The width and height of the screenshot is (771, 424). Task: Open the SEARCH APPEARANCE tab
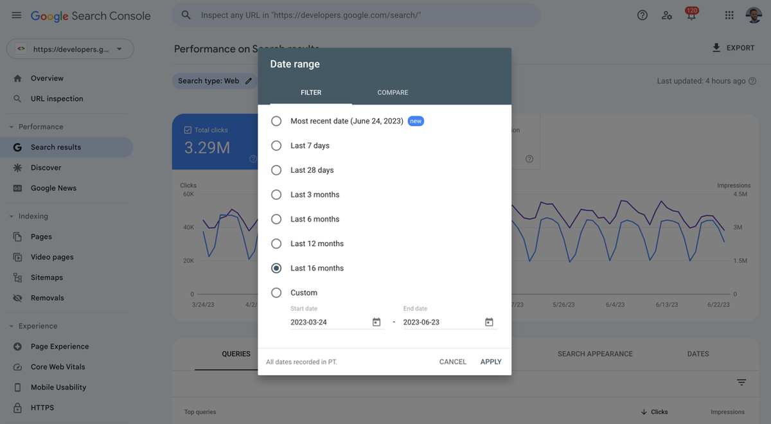coord(594,353)
